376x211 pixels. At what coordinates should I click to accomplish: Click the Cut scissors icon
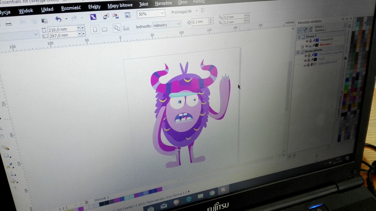(x=23, y=22)
